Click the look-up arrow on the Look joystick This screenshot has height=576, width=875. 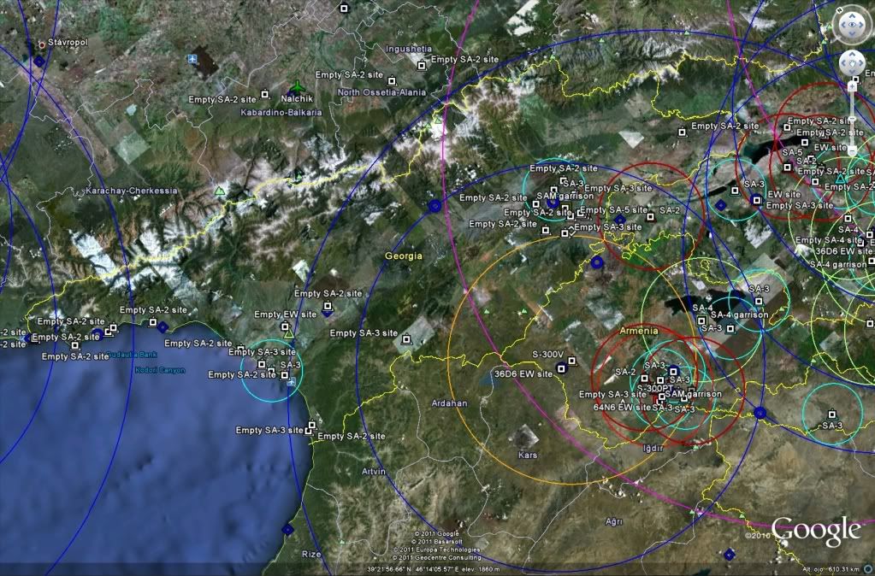852,15
